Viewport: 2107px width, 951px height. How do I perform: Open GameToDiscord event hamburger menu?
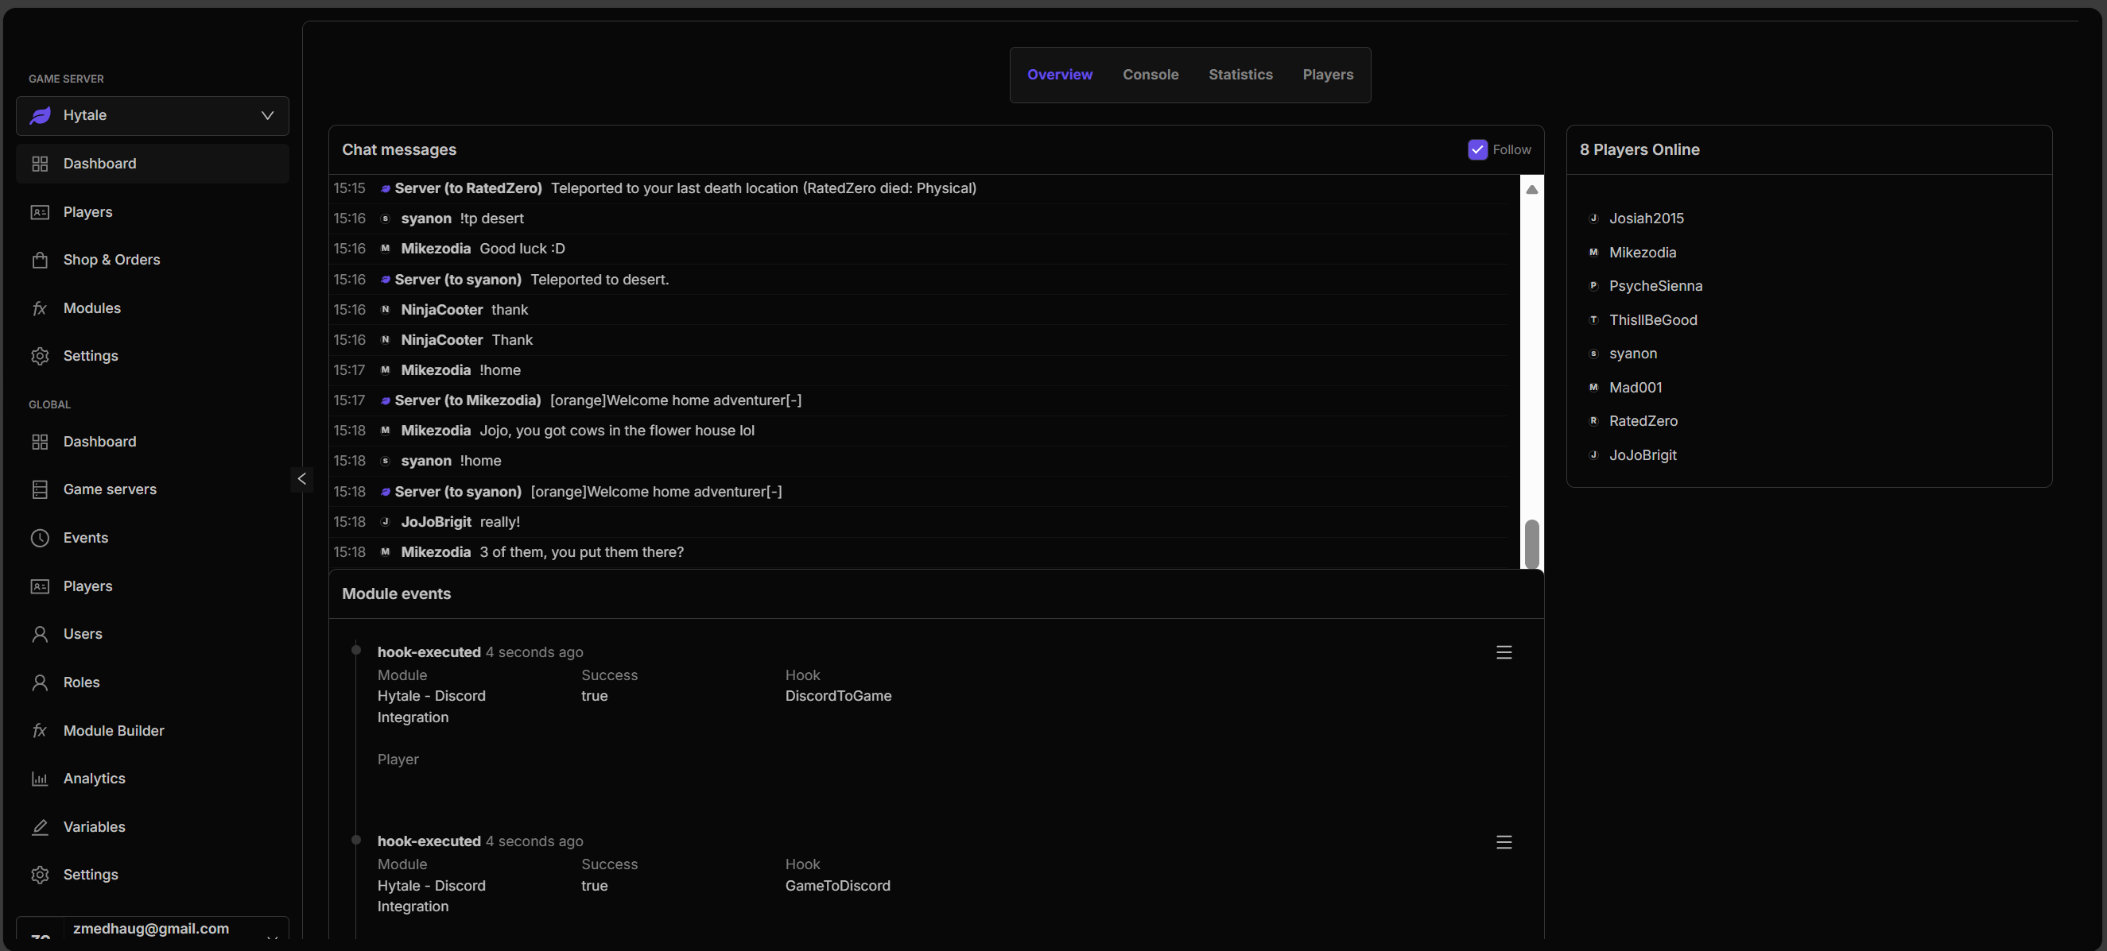1504,841
